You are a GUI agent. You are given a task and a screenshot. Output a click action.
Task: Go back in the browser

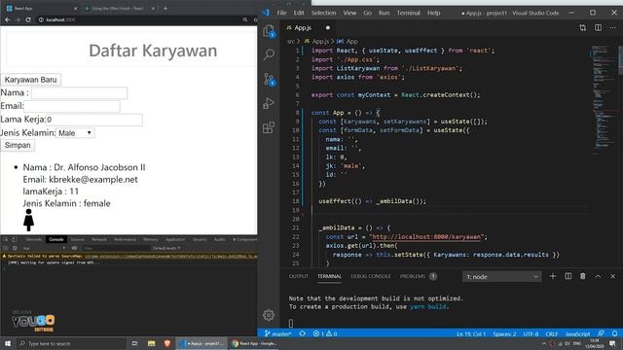coord(8,19)
